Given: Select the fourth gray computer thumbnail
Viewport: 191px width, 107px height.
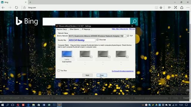Looking at the screenshot, I should pyautogui.click(x=121, y=54).
